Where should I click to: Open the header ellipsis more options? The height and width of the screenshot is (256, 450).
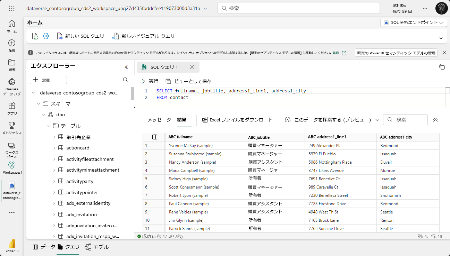pos(425,8)
